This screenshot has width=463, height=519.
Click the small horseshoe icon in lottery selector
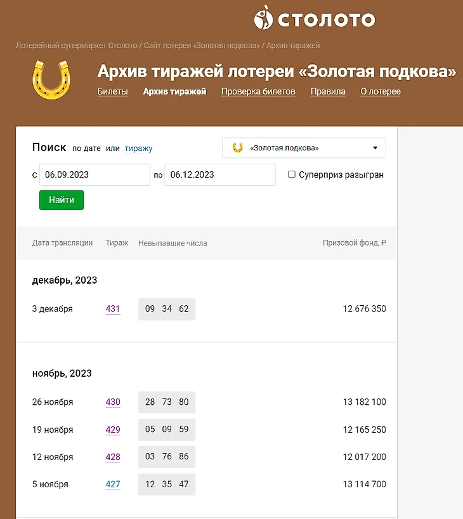coord(238,148)
